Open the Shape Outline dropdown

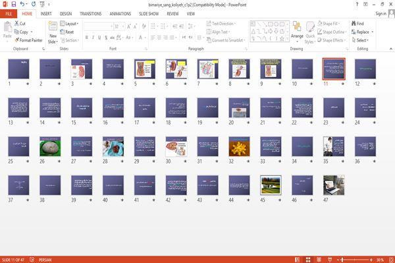[x=332, y=32]
